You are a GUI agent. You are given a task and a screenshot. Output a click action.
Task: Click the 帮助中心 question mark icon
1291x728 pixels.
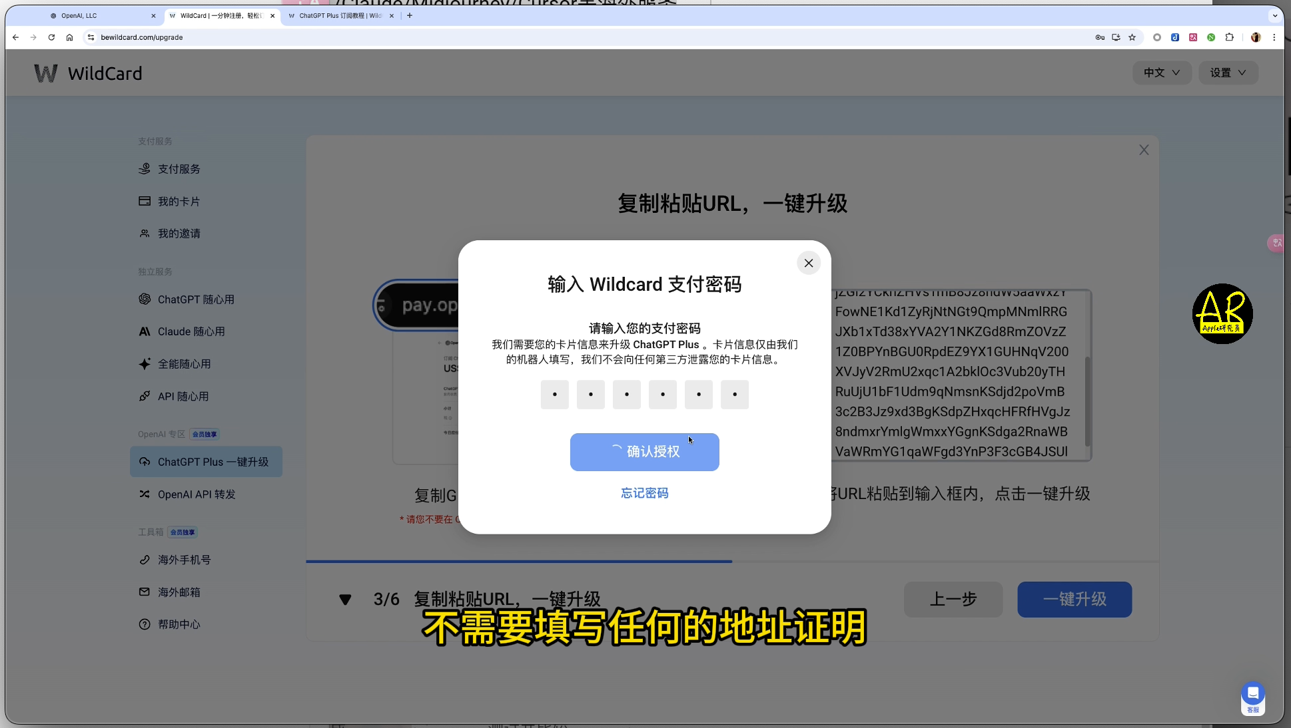[144, 624]
